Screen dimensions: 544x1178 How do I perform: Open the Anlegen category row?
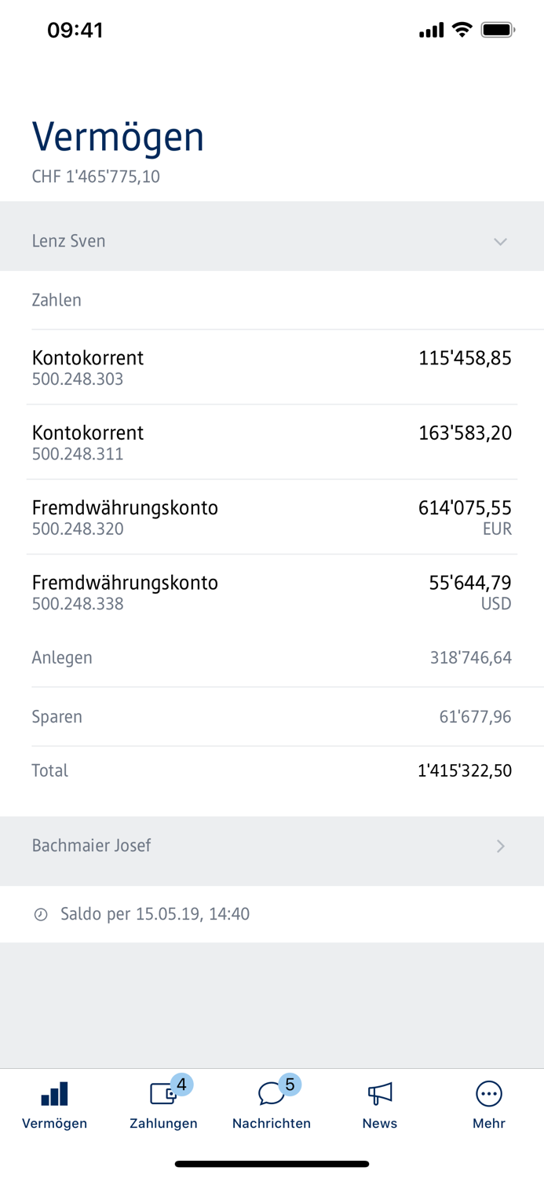point(272,657)
